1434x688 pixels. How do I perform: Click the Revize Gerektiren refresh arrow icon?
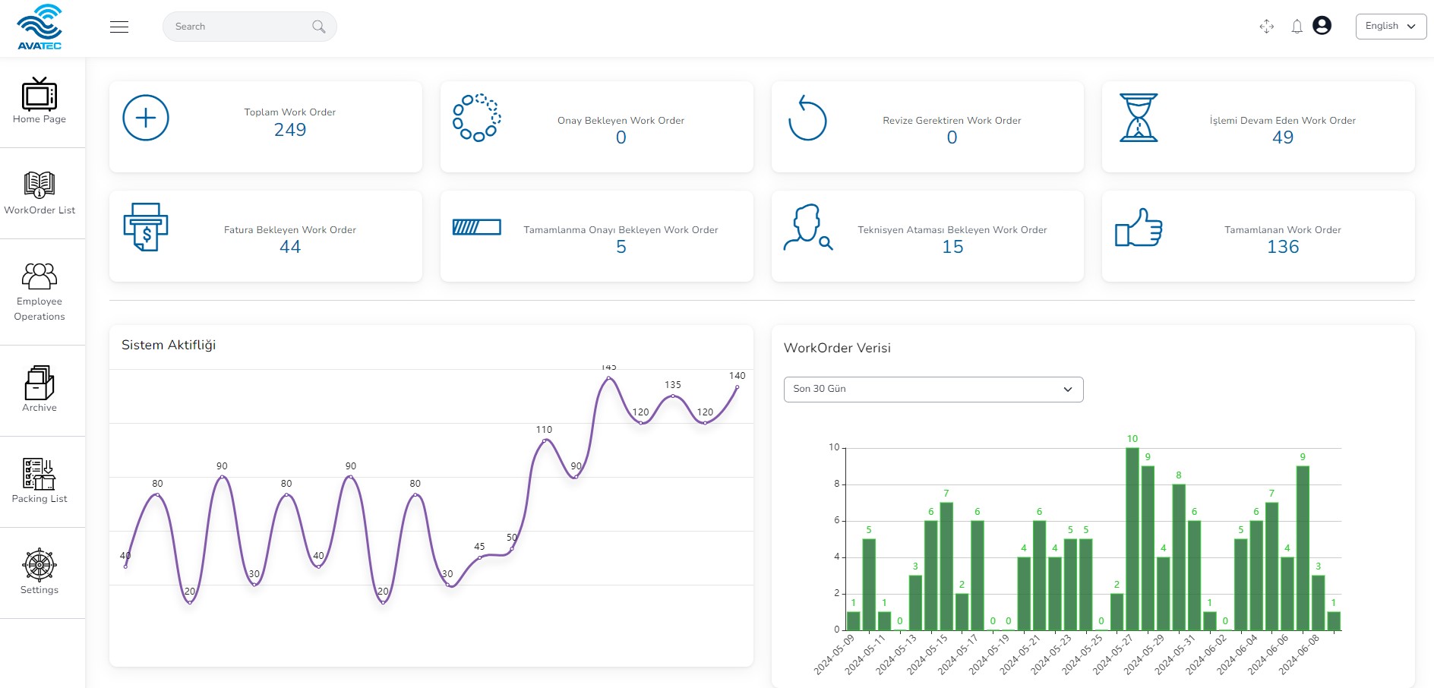tap(807, 118)
